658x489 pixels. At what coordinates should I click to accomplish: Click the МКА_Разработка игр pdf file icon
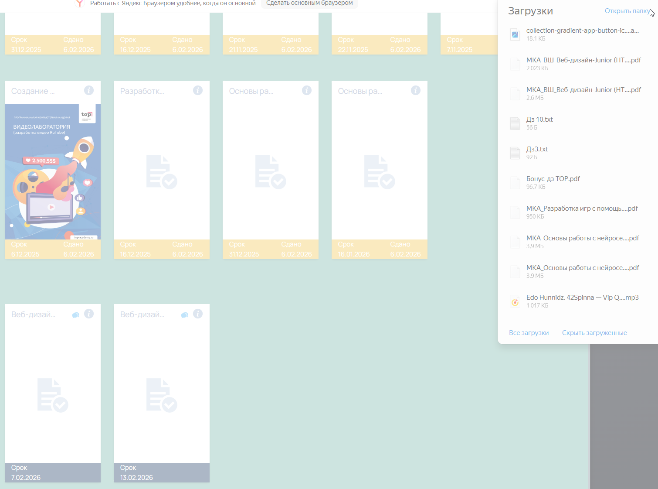click(515, 212)
